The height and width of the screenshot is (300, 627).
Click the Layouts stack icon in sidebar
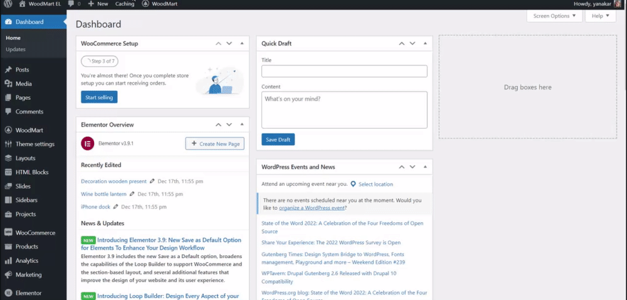(8, 158)
